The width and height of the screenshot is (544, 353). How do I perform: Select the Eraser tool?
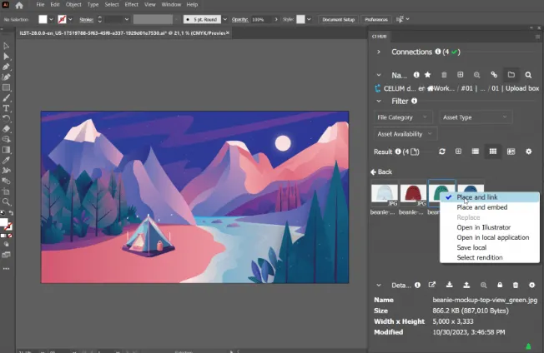click(x=6, y=129)
